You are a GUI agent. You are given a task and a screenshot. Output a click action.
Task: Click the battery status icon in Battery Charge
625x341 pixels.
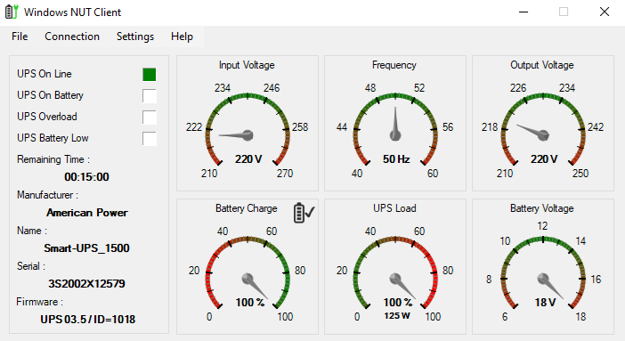(x=304, y=213)
